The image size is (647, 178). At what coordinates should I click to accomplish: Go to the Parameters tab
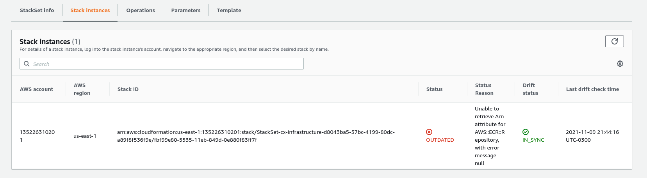[x=186, y=11]
